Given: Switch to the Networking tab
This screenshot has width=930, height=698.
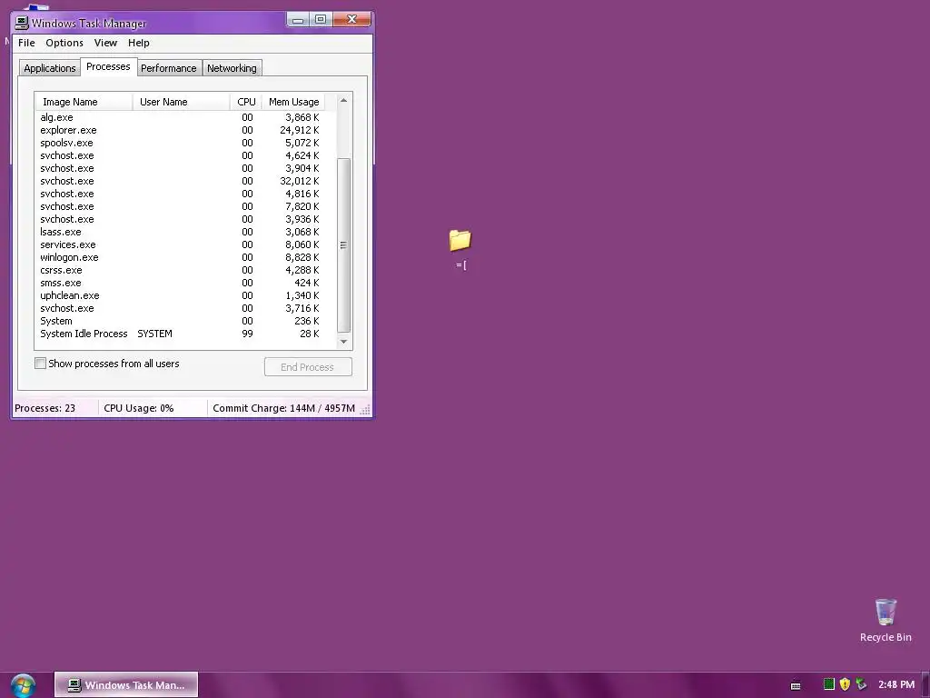Looking at the screenshot, I should pyautogui.click(x=232, y=68).
